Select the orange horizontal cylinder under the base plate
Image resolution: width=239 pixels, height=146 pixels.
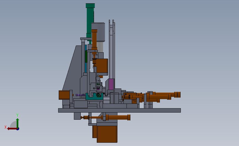118,118
